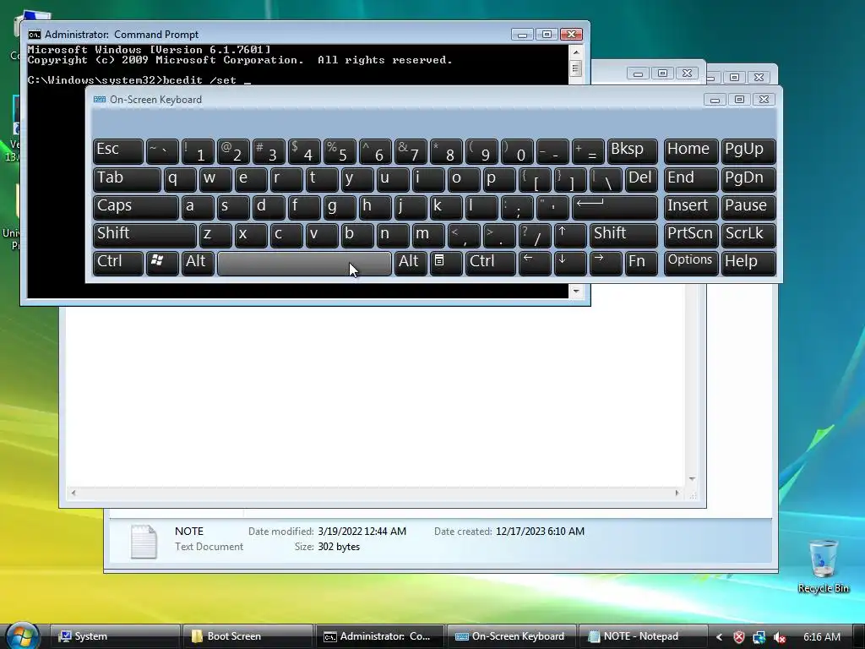
Task: Click the Command Prompt scrollbar down arrow
Action: 576,291
